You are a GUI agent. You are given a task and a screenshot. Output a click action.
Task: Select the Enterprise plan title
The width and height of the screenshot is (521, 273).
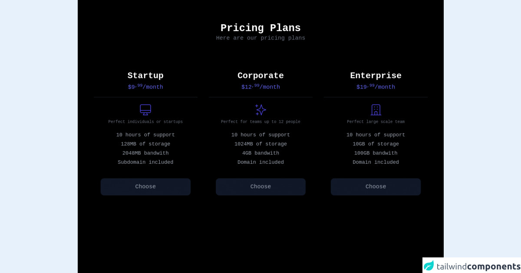tap(376, 76)
